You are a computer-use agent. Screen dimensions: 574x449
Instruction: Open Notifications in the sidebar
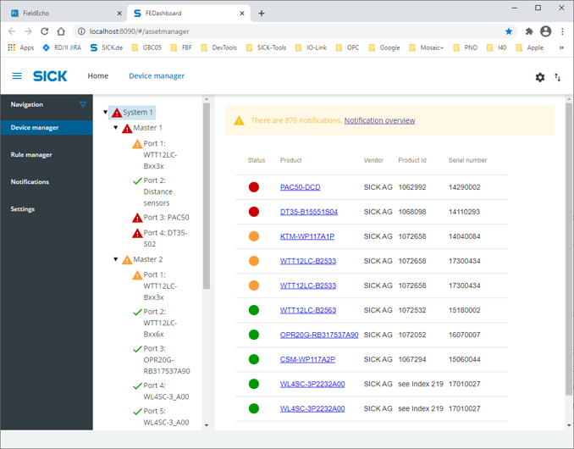(x=30, y=182)
